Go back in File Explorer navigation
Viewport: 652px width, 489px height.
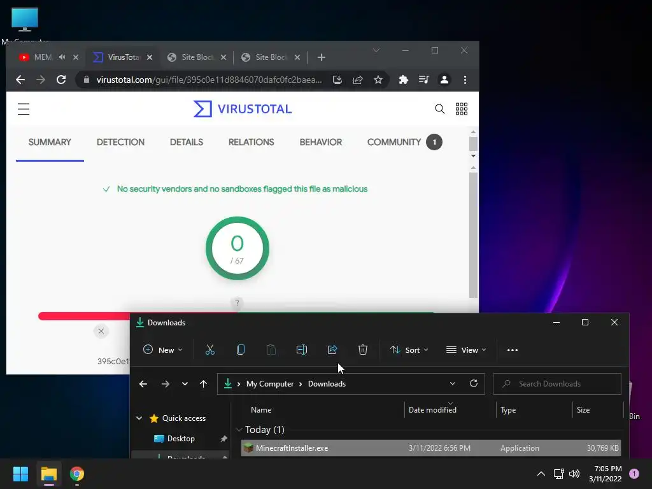click(143, 384)
